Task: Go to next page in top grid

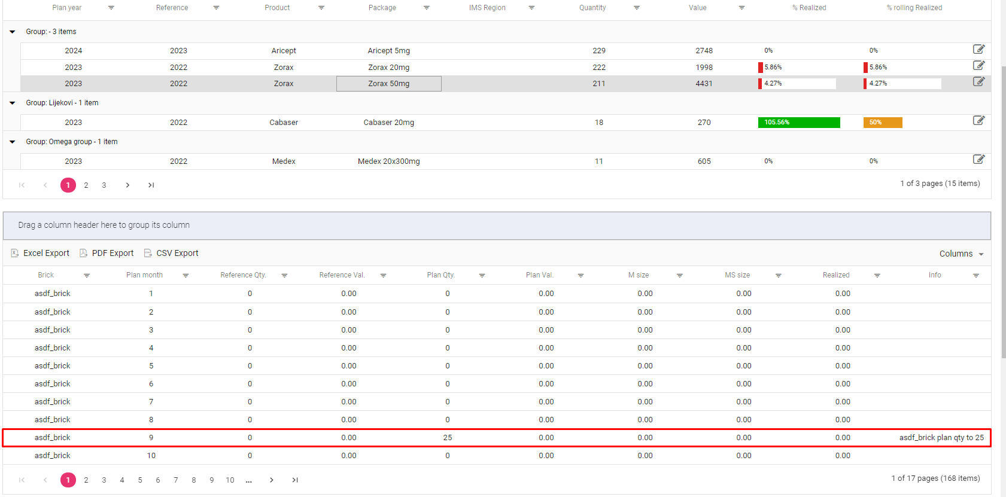Action: 127,185
